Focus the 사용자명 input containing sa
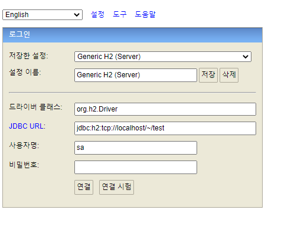Screen dimensions: 291x226 tap(136, 148)
